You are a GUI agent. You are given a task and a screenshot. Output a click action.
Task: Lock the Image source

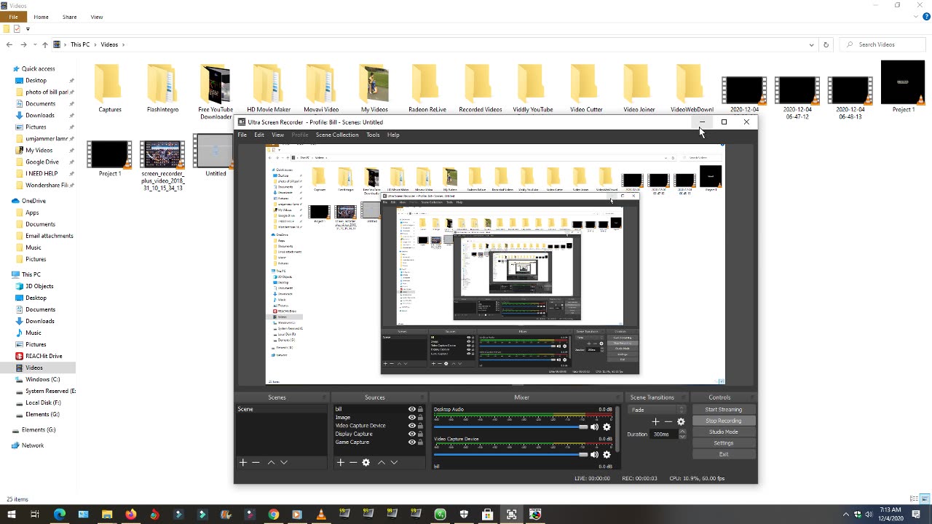[420, 418]
